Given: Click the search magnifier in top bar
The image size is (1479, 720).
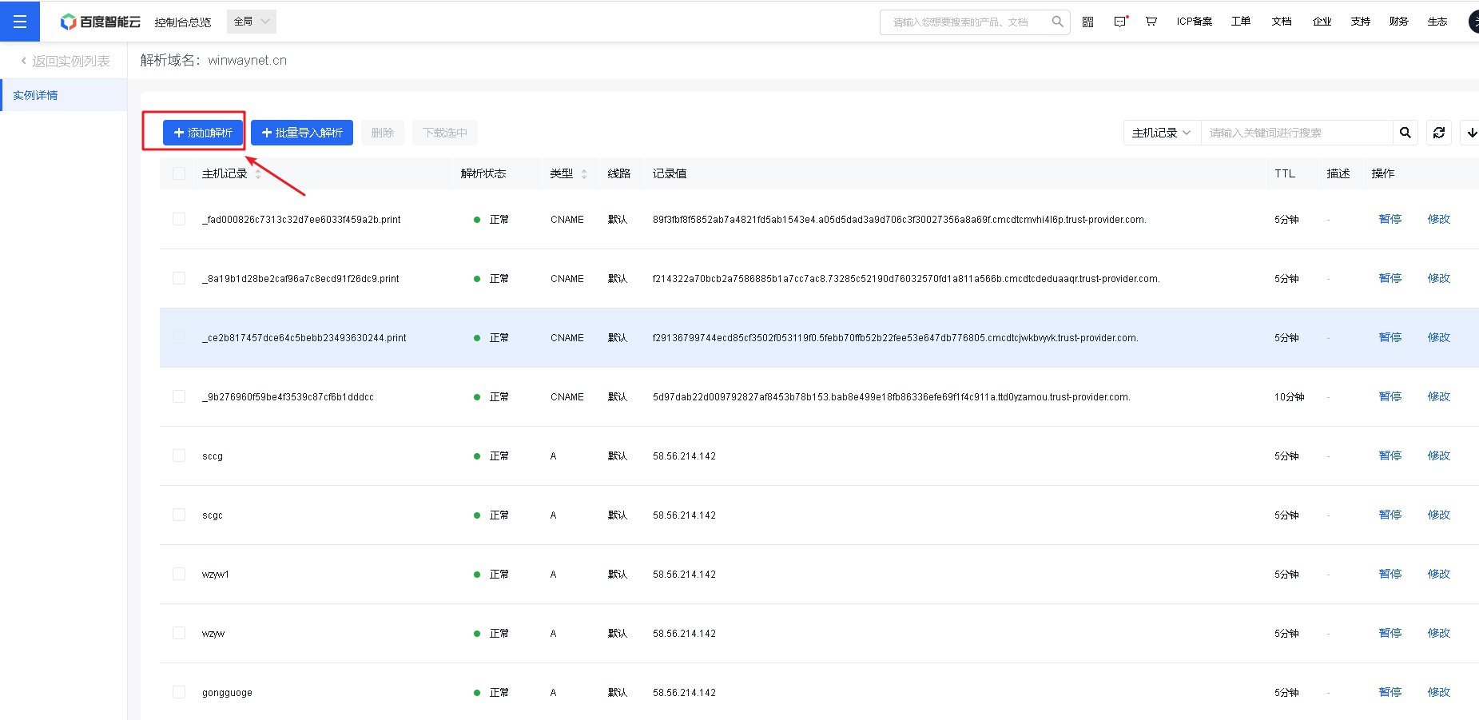Looking at the screenshot, I should [1057, 22].
